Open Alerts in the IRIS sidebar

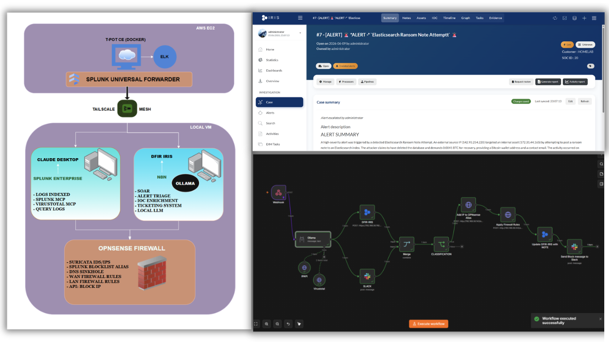279,113
